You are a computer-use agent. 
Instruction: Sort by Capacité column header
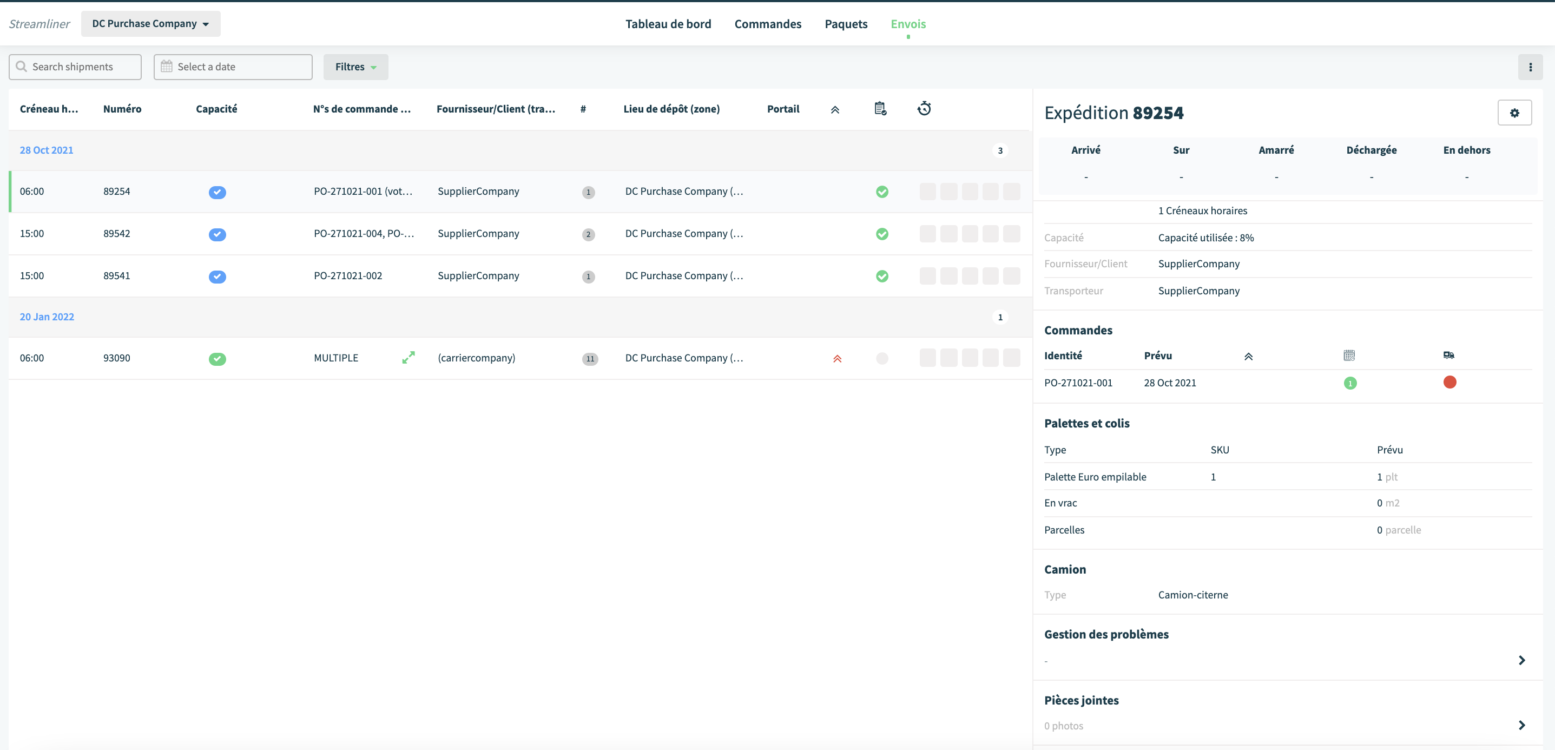[216, 109]
